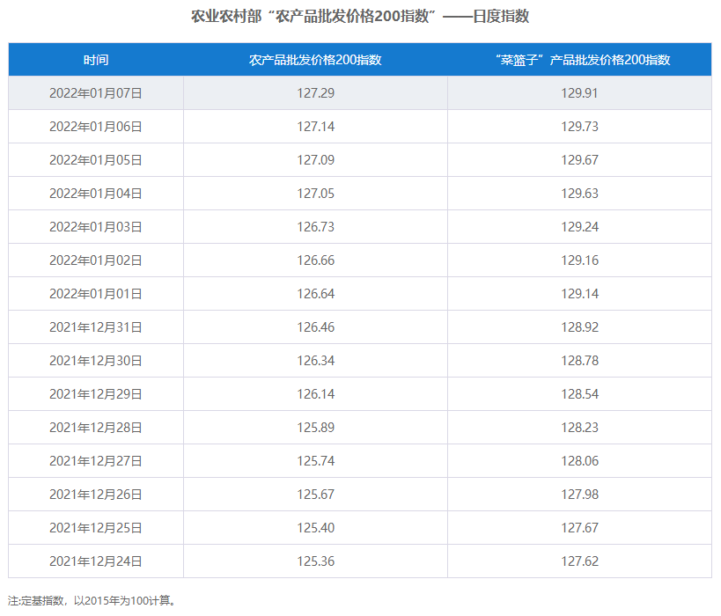Click the value 126.34
This screenshot has width=721, height=616.
(x=315, y=361)
